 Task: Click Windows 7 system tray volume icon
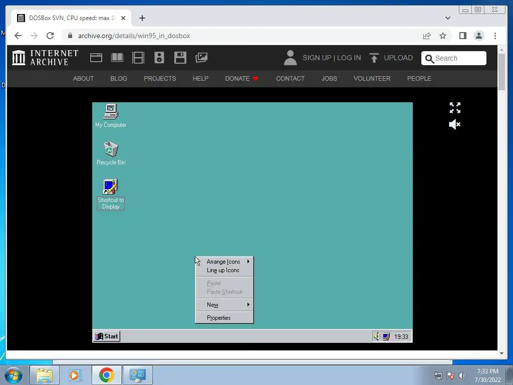pos(462,375)
